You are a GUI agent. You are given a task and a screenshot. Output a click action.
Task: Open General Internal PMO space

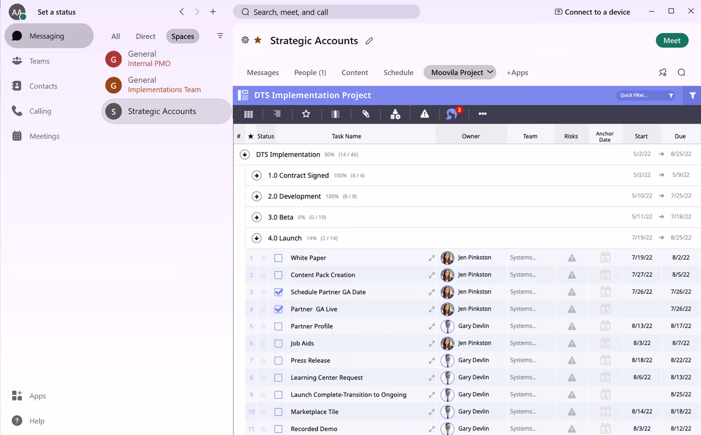[166, 59]
